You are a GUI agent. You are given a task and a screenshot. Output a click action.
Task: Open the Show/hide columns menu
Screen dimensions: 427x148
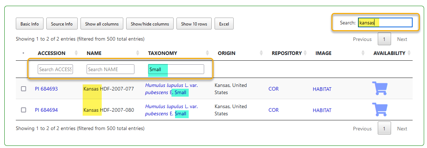pyautogui.click(x=150, y=24)
